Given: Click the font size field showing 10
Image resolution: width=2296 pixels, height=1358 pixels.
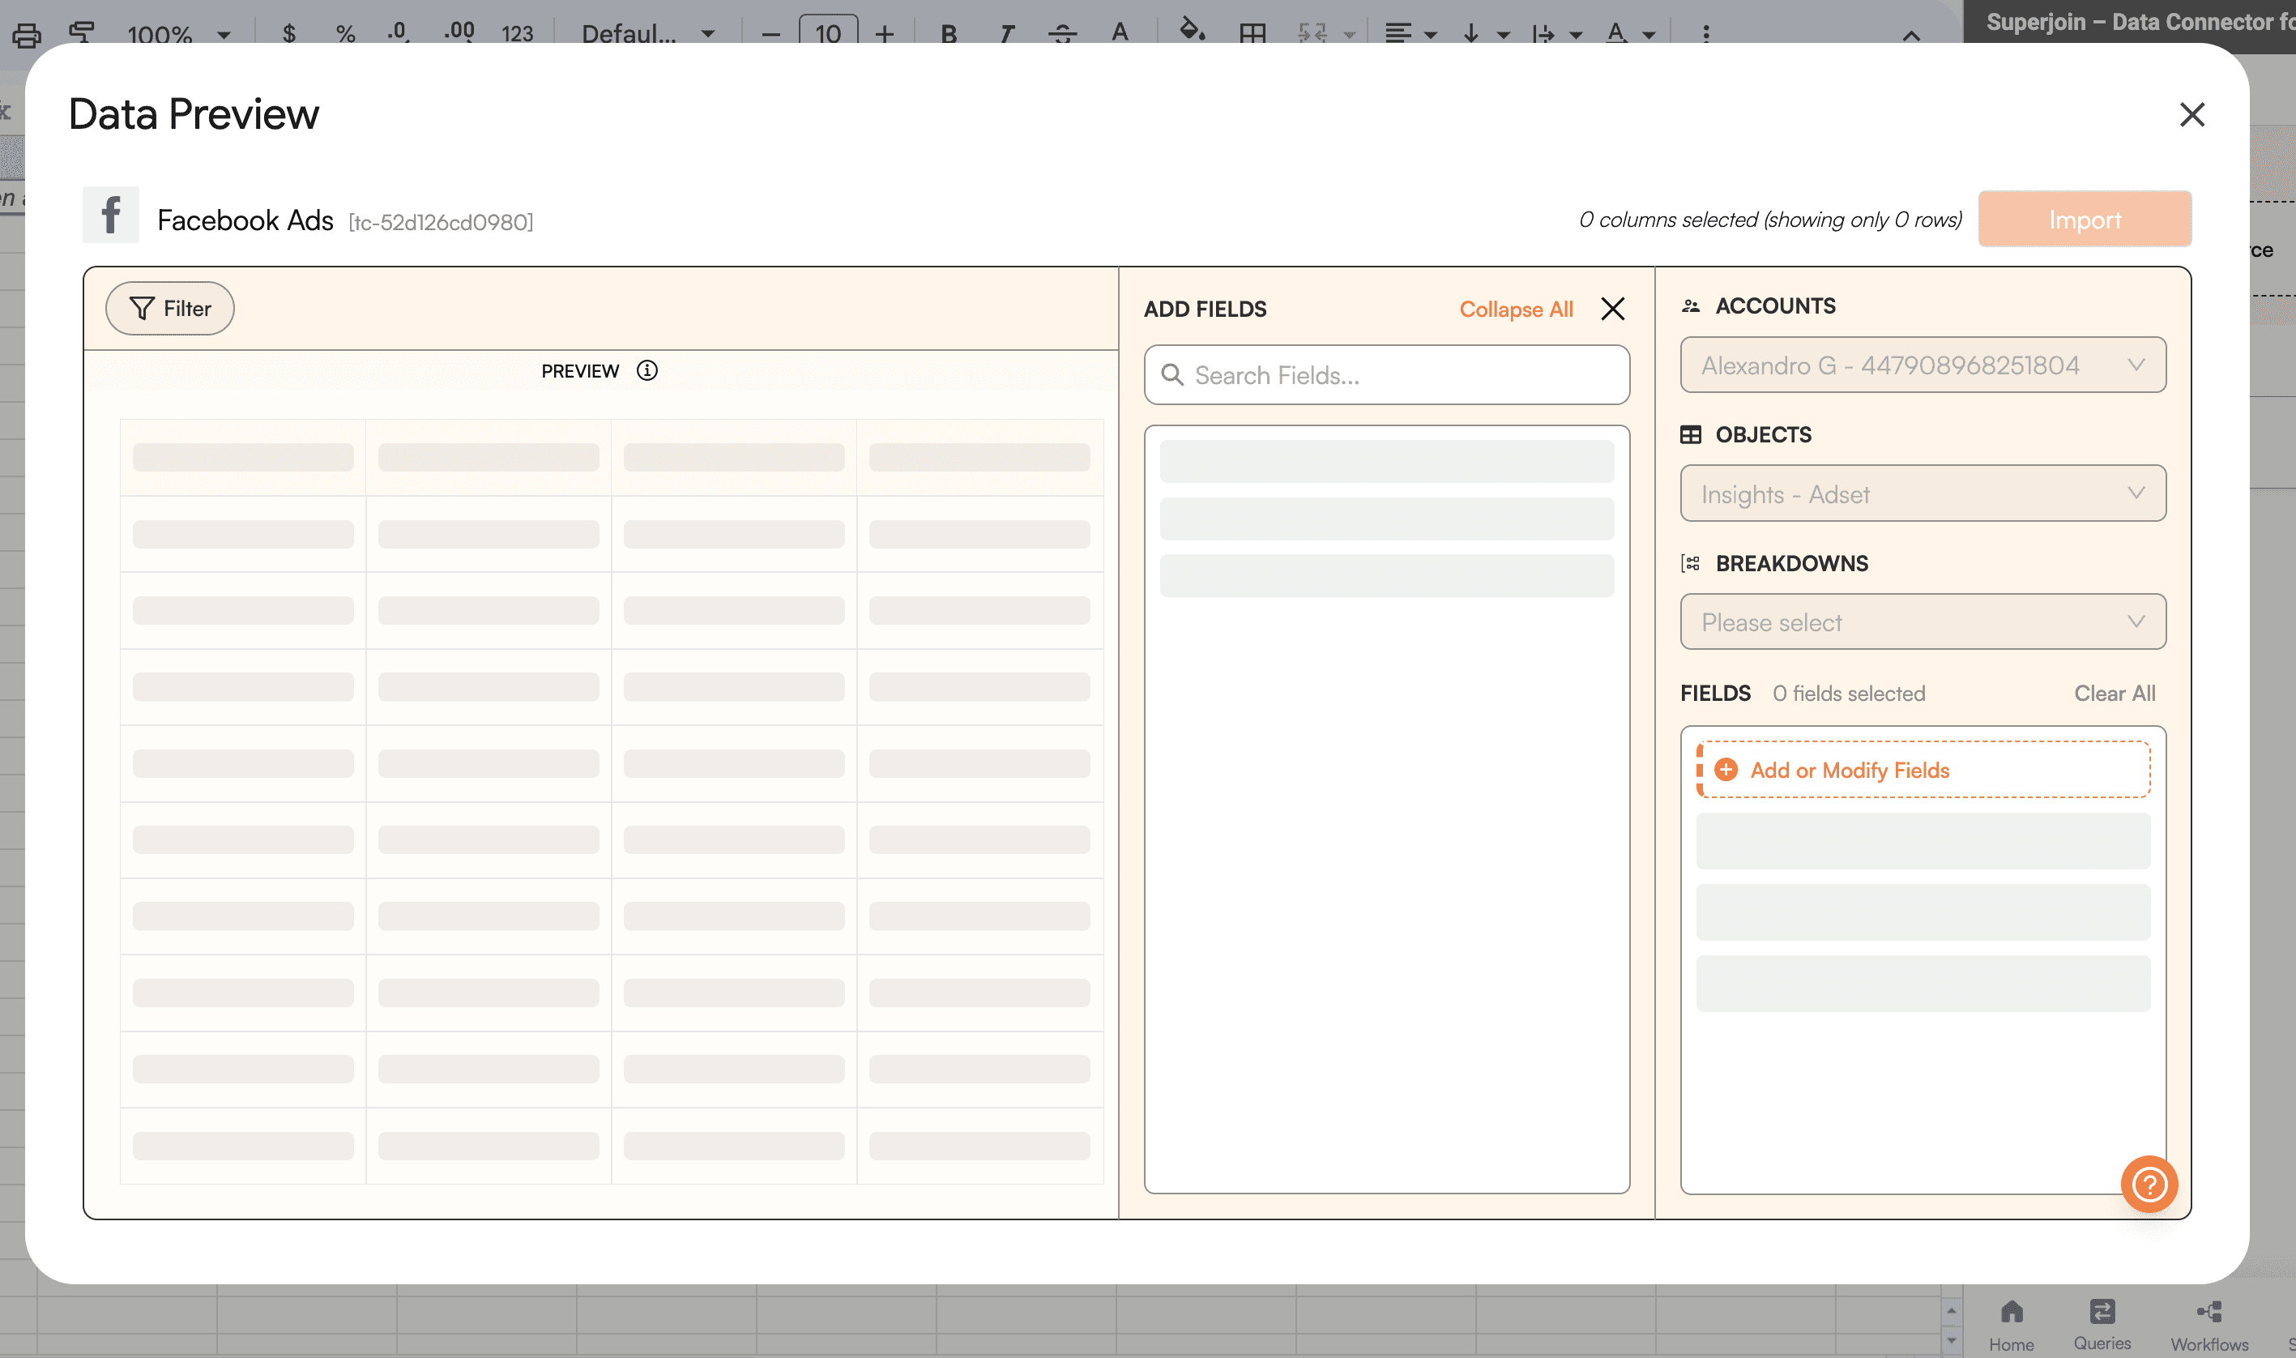Looking at the screenshot, I should pos(828,34).
